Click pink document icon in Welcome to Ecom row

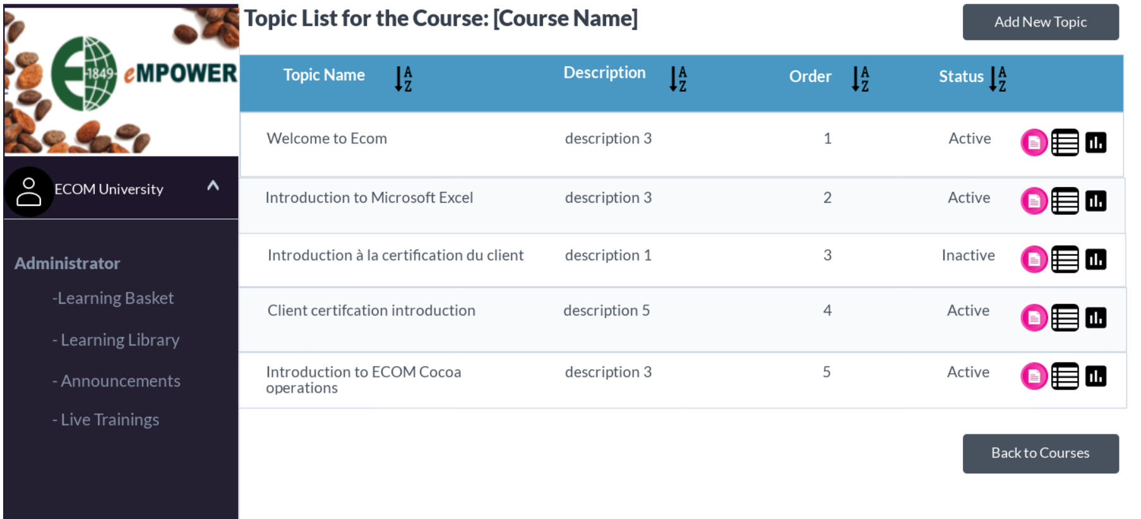(1034, 143)
